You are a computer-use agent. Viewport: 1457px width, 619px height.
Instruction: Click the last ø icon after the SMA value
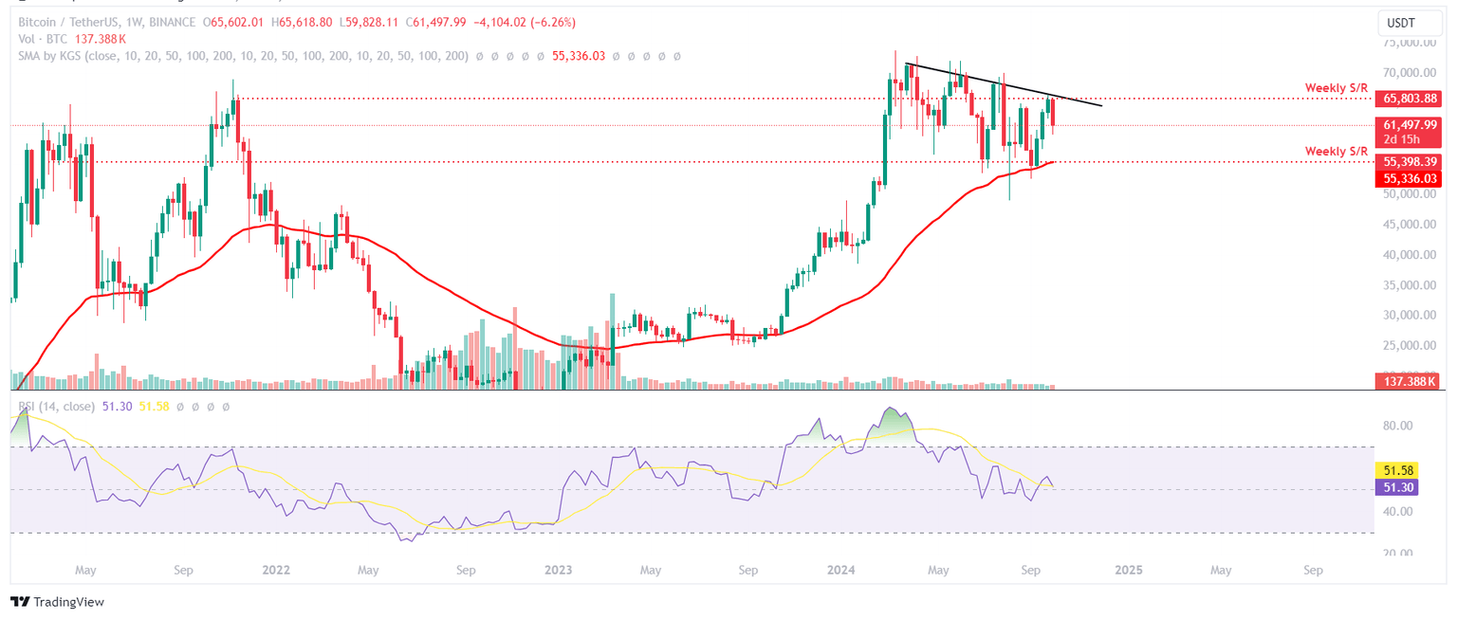676,56
